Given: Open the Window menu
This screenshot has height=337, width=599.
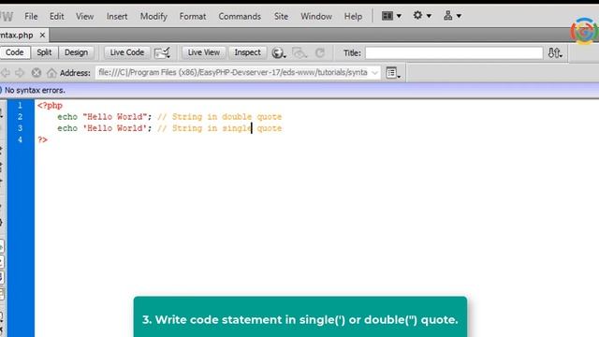Looking at the screenshot, I should pos(316,17).
